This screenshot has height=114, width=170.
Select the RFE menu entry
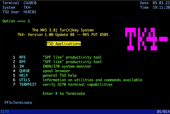pos(22,57)
